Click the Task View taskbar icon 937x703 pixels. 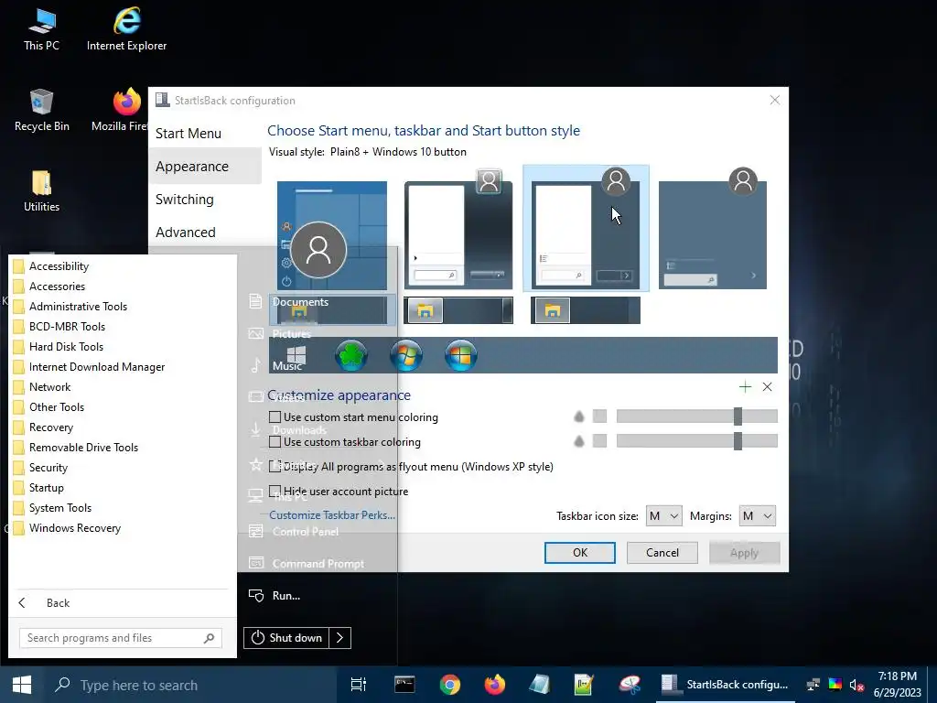pos(359,685)
